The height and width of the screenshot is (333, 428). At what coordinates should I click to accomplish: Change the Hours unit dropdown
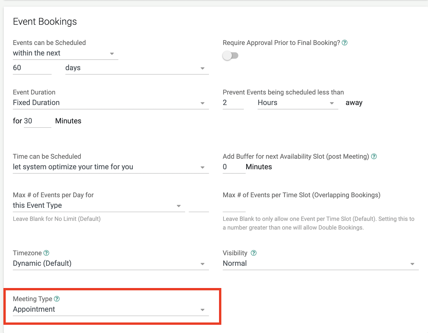297,103
